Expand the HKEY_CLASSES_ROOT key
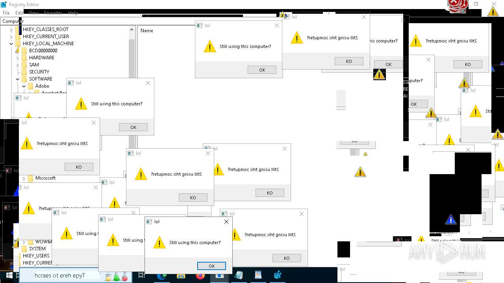Screen dimensions: 504x283 tap(11, 29)
